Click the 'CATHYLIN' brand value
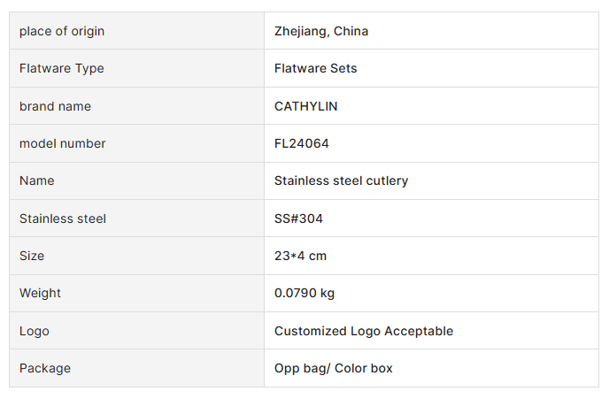 306,106
